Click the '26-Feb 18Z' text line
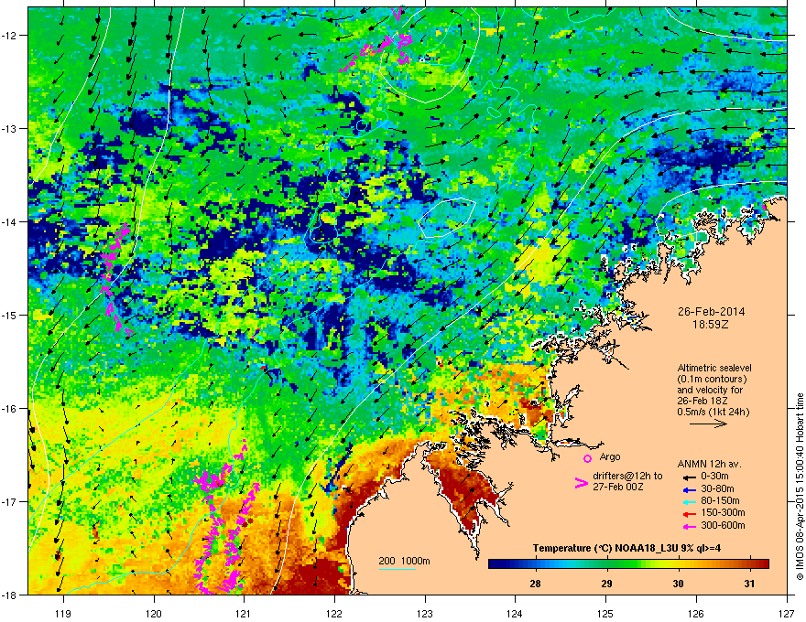 coord(703,401)
